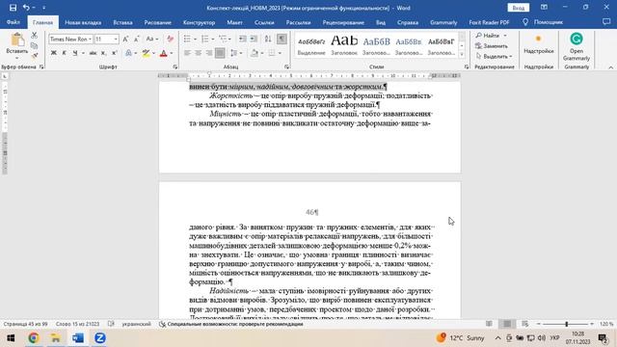Open the Select (Выделить) dropdown

[x=495, y=56]
